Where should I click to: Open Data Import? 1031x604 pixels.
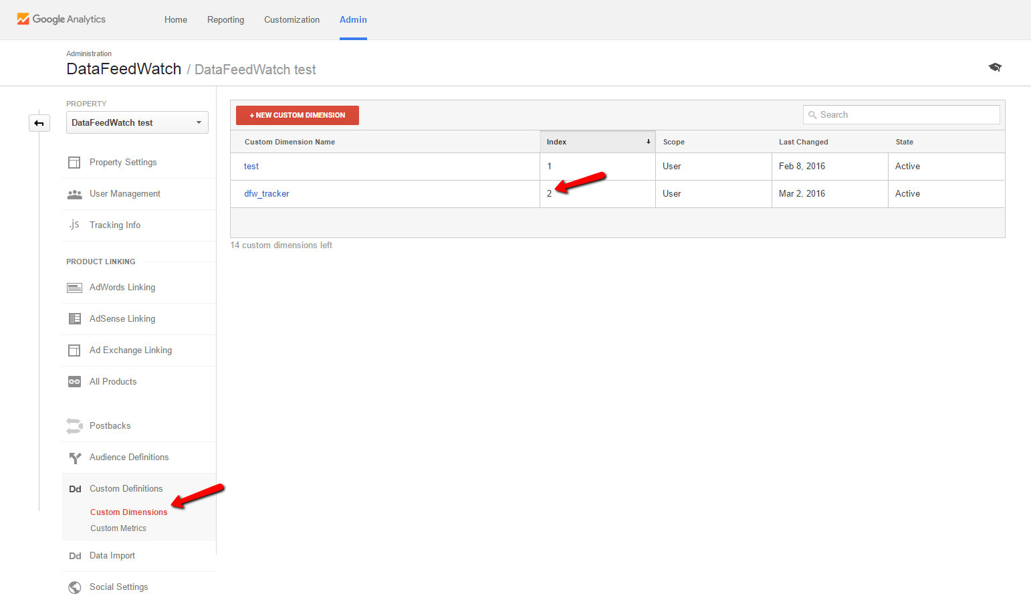[x=112, y=556]
